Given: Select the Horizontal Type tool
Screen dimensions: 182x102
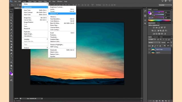Looking at the screenshot, I should pos(11,57).
